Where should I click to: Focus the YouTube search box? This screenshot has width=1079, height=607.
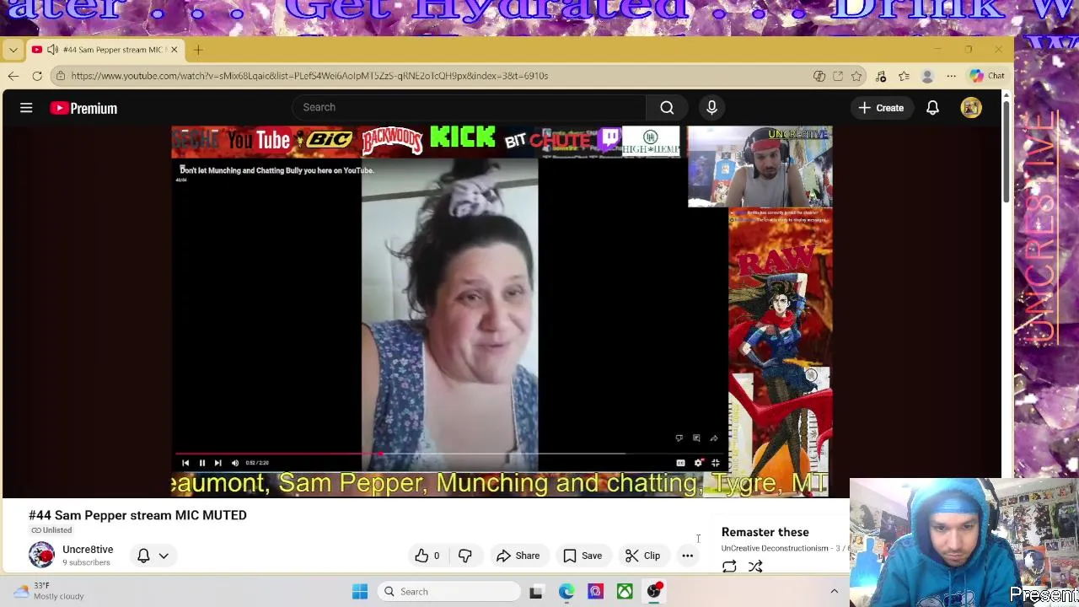coord(469,107)
